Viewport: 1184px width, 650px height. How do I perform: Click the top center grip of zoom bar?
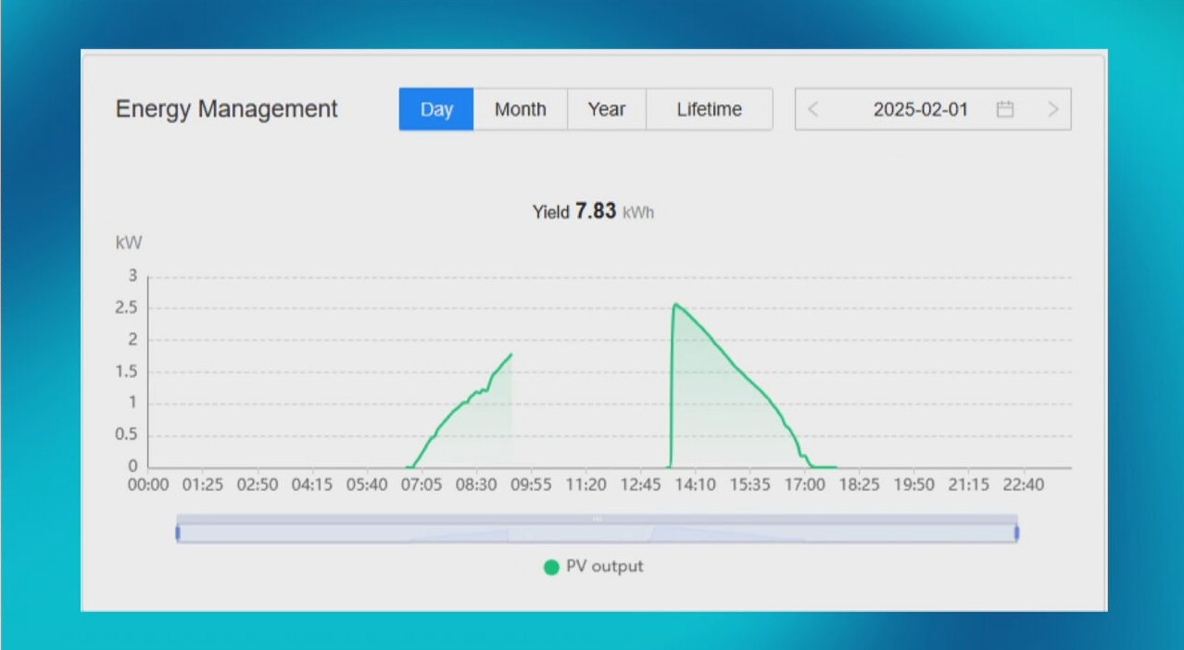(x=598, y=519)
